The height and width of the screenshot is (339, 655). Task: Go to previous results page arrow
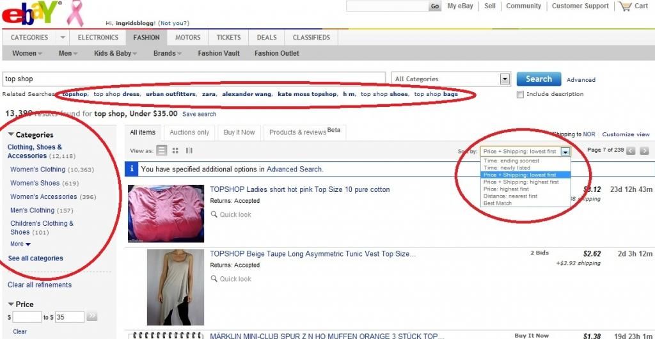pos(631,151)
